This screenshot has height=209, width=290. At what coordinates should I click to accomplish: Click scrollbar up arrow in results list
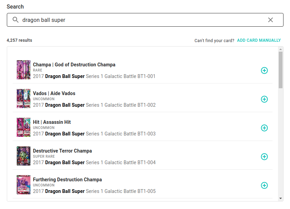(280, 49)
